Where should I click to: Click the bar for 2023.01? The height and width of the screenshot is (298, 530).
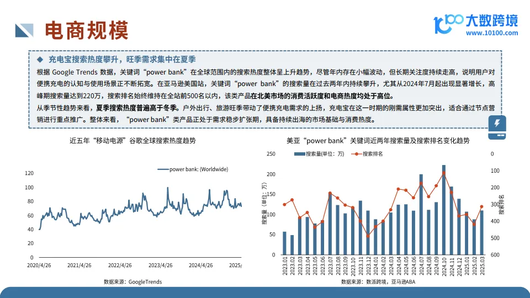[x=285, y=243]
